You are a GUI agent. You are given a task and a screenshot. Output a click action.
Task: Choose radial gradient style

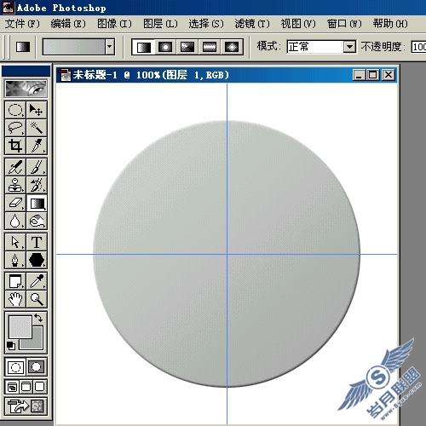pos(165,47)
